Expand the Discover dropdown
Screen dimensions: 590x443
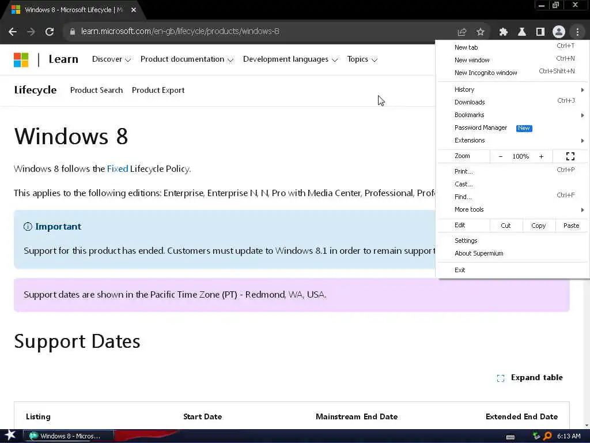click(111, 59)
